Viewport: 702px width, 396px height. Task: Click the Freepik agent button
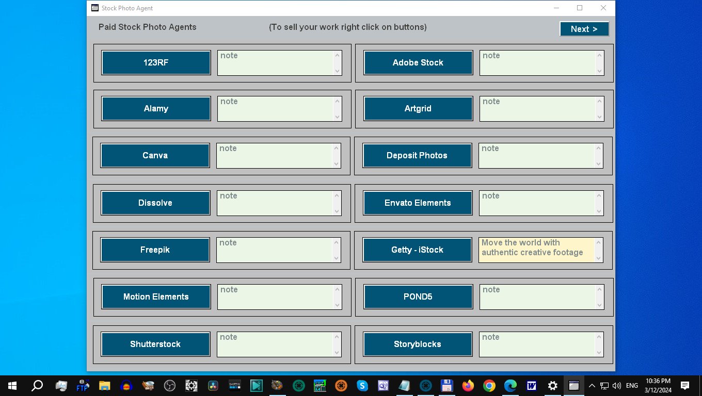(x=155, y=250)
